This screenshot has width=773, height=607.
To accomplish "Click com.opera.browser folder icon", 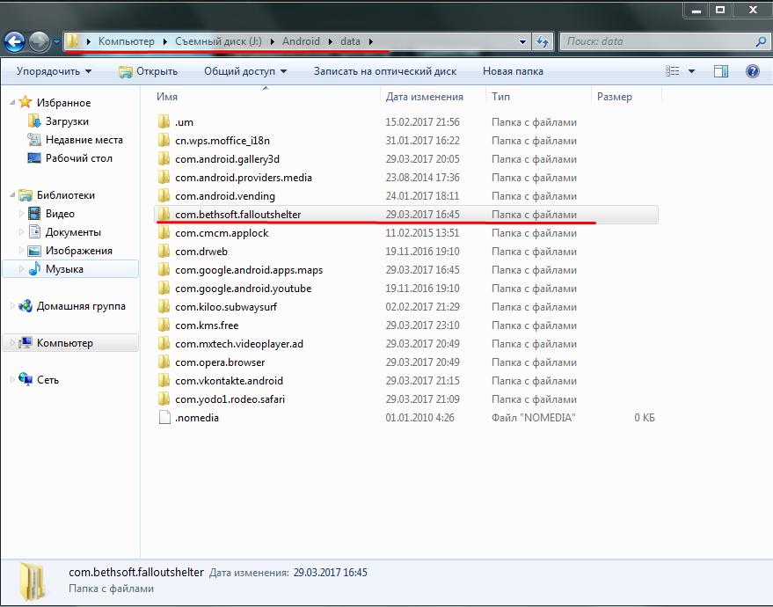I will [164, 362].
